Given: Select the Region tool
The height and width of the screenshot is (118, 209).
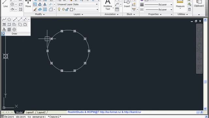Looking at the screenshot, I should [x=14, y=24].
